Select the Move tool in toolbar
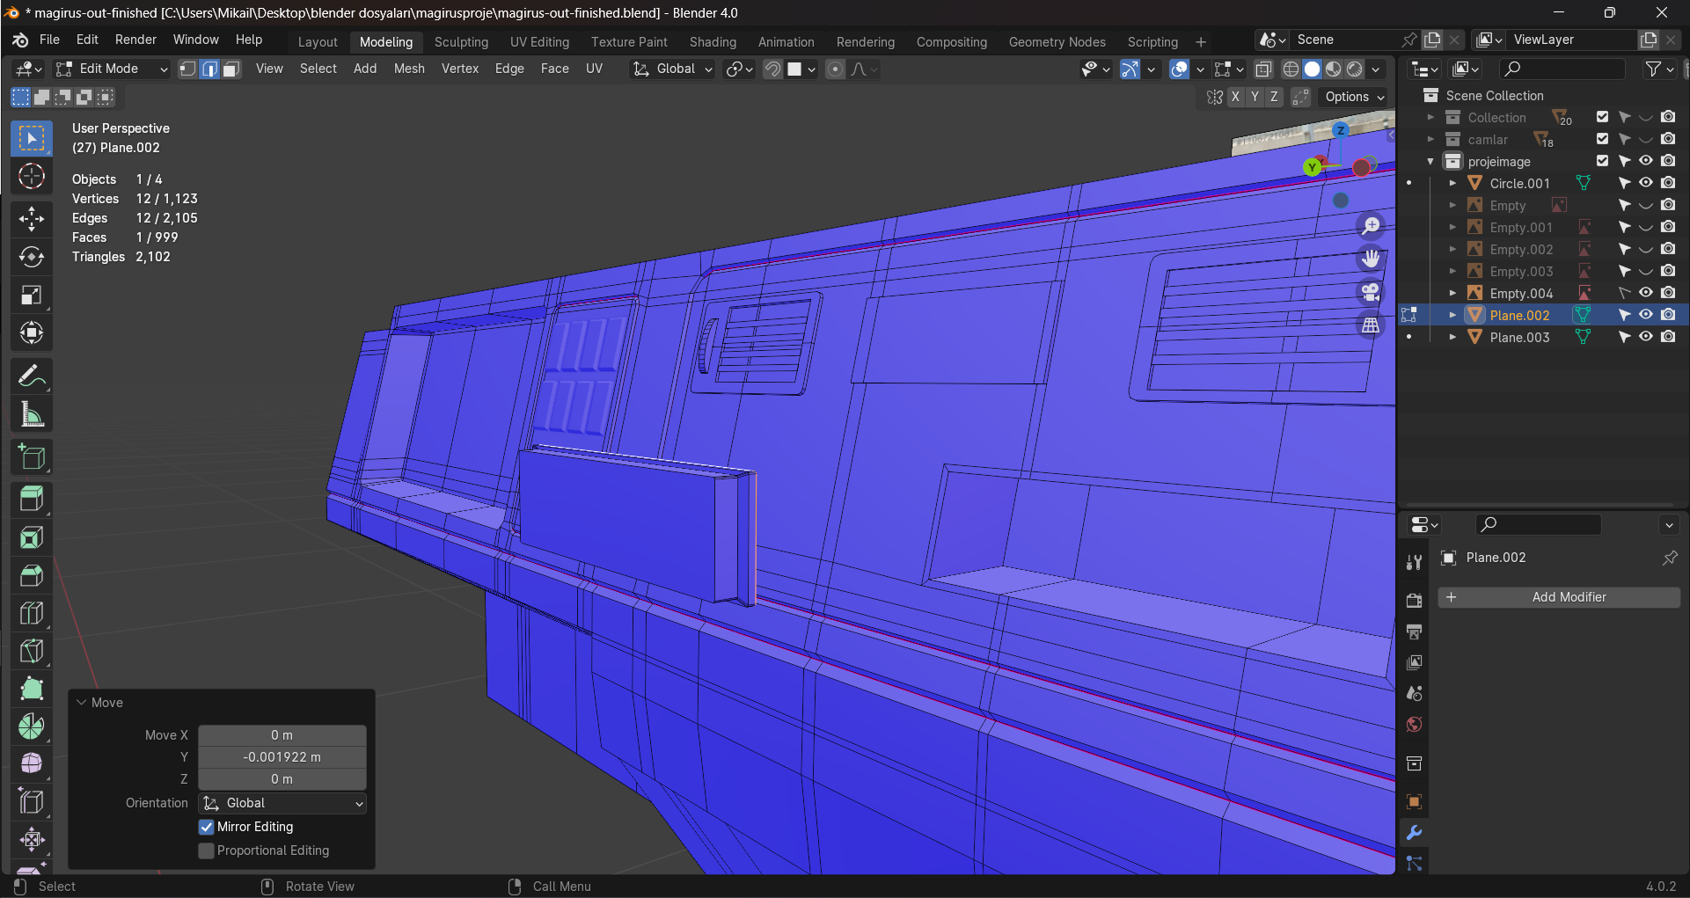 [x=32, y=218]
